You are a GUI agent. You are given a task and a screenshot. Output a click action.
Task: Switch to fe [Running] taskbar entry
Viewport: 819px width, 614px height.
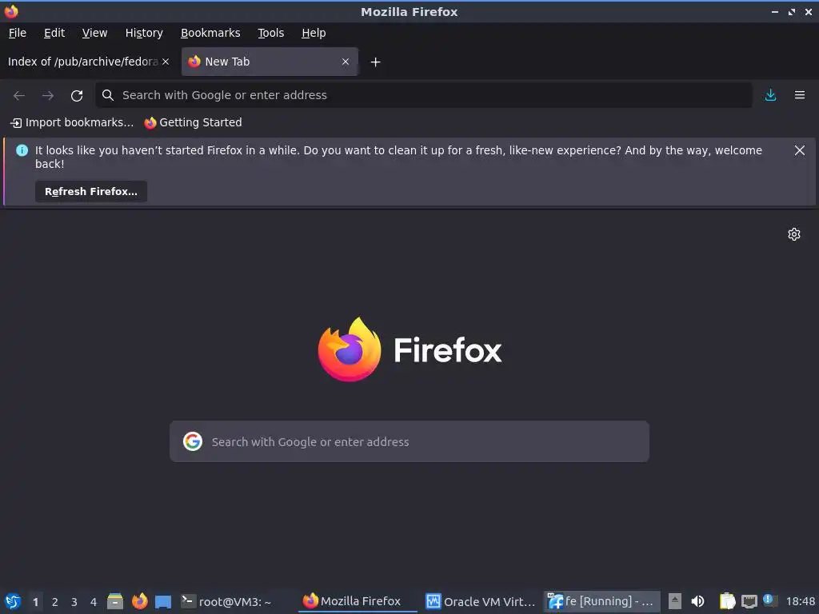click(x=601, y=601)
